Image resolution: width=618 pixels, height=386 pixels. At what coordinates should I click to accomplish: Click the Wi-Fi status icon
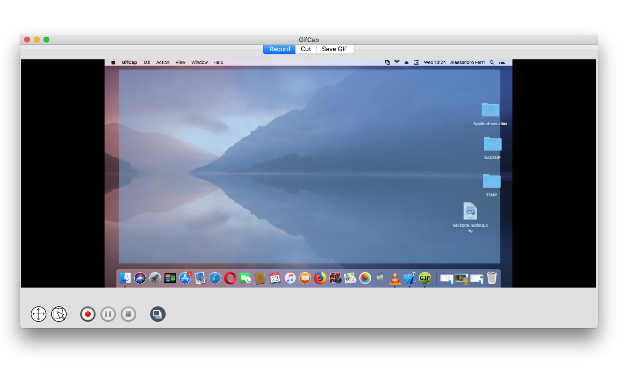point(397,62)
